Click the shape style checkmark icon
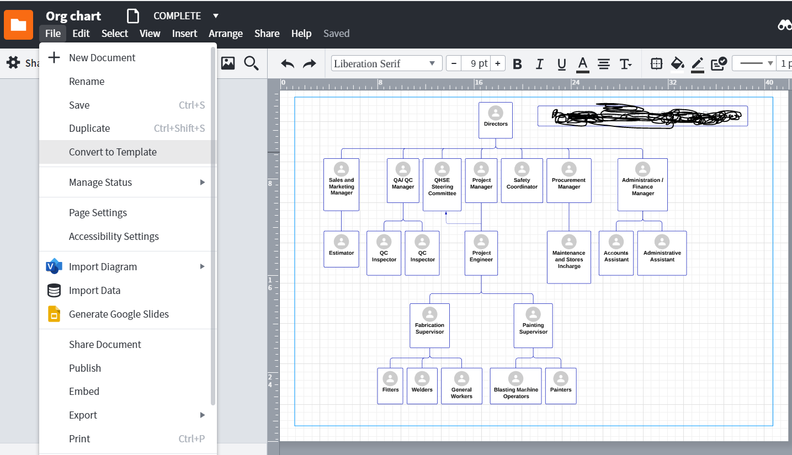792x455 pixels. click(x=719, y=64)
